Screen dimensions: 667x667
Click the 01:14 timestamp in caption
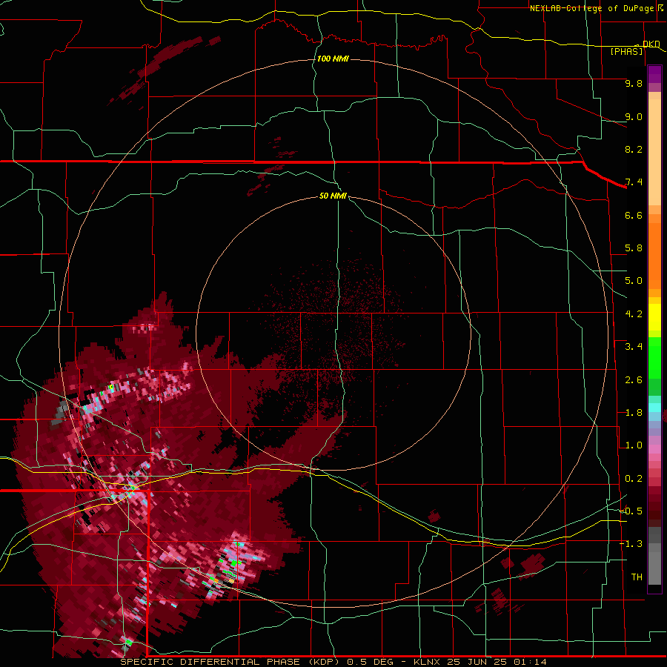[x=530, y=662]
